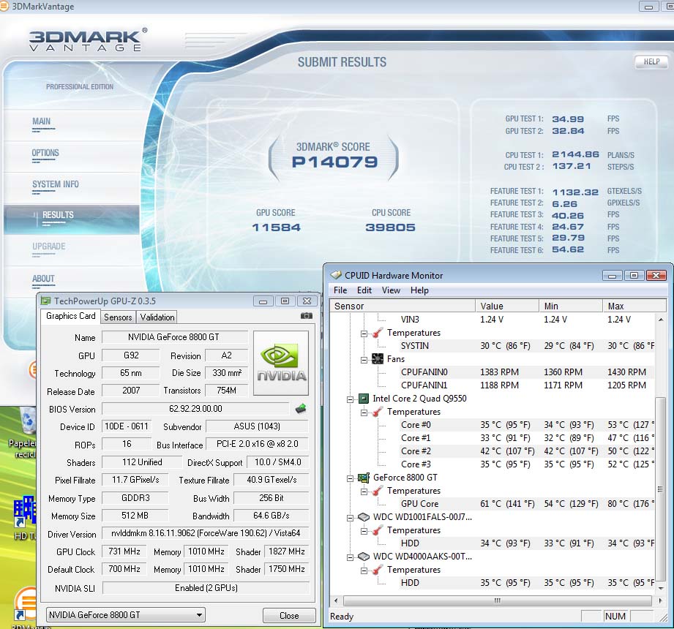Collapse the GeForce 8800 GT tree node
The image size is (674, 629).
click(351, 478)
